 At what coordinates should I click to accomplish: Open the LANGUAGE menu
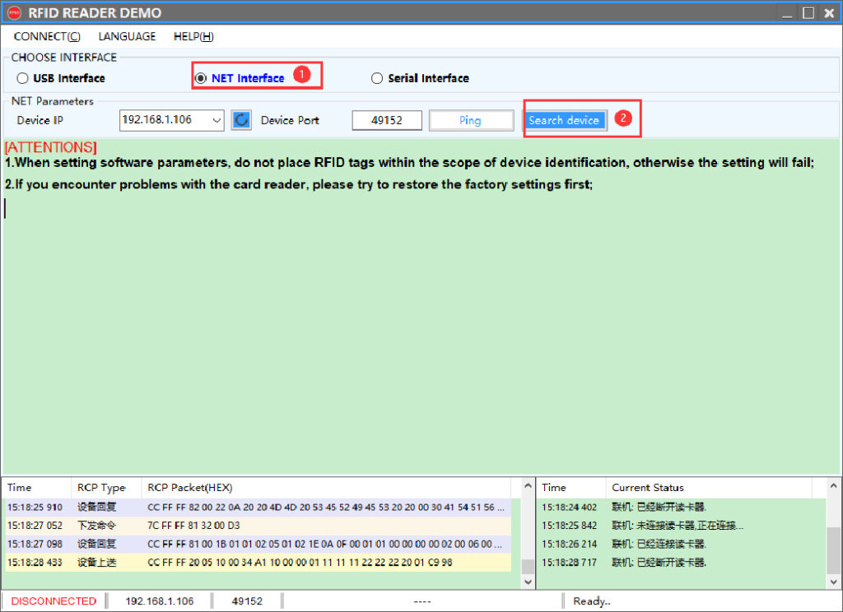coord(127,36)
